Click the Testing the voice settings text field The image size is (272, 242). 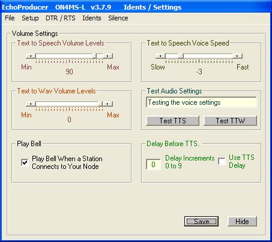click(x=201, y=102)
